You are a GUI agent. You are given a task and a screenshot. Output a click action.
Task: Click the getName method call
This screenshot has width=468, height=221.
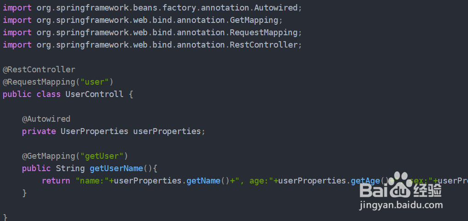tap(203, 181)
